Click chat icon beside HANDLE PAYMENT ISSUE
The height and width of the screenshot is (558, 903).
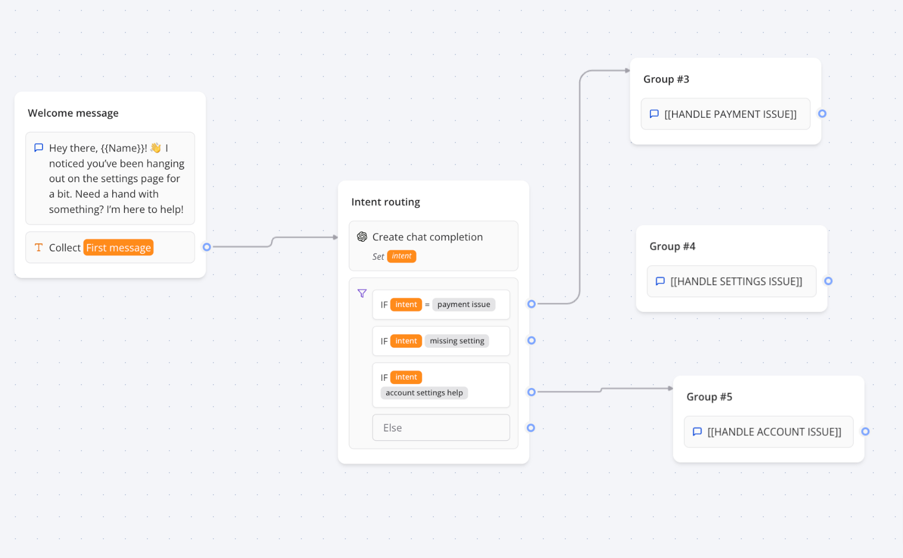pos(654,114)
